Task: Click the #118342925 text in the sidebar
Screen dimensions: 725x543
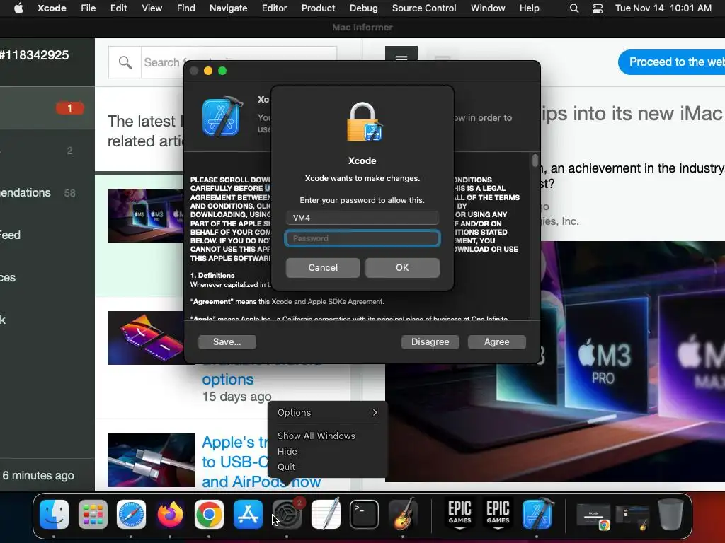Action: (34, 55)
